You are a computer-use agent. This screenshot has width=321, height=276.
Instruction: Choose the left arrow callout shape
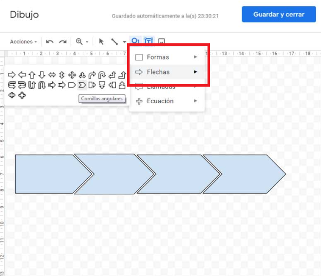pos(112,85)
